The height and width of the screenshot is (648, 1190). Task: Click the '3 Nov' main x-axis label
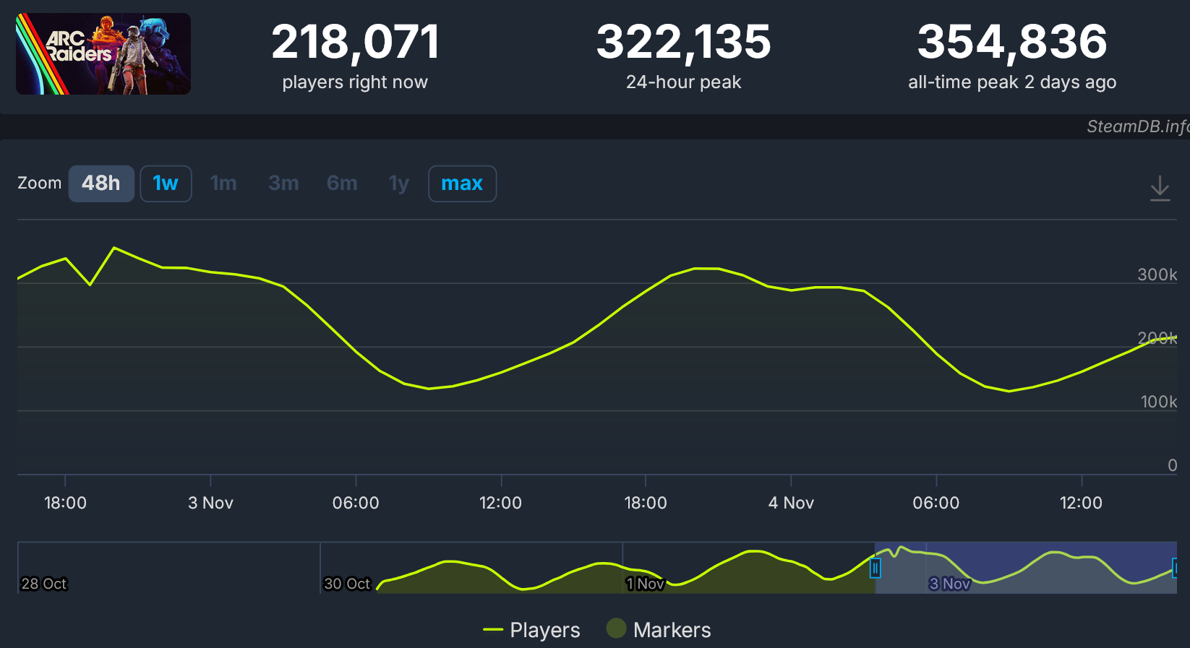210,503
